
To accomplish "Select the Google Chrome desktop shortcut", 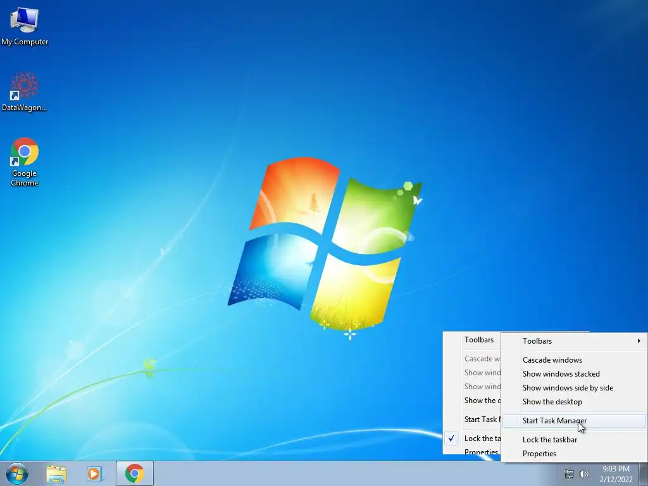I will coord(25,162).
